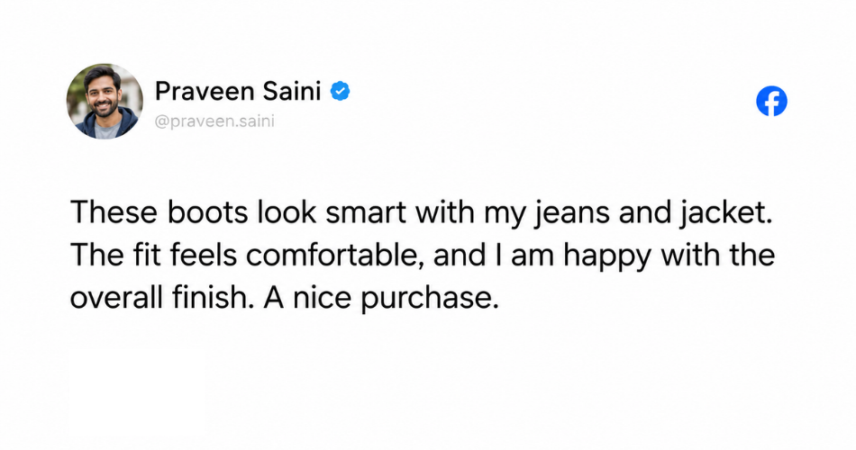This screenshot has width=856, height=450.
Task: Open the Praveen Saini name link
Action: tap(238, 91)
